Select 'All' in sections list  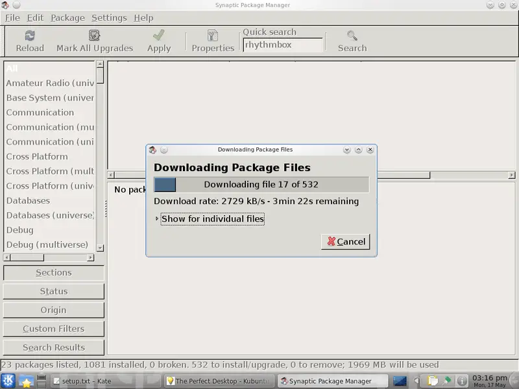point(50,69)
